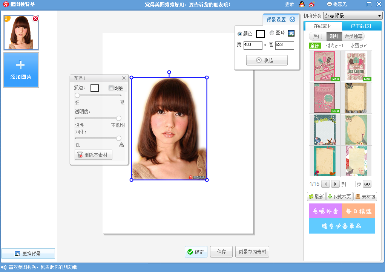Click the background image picker icon
This screenshot has width=385, height=272.
(291, 33)
